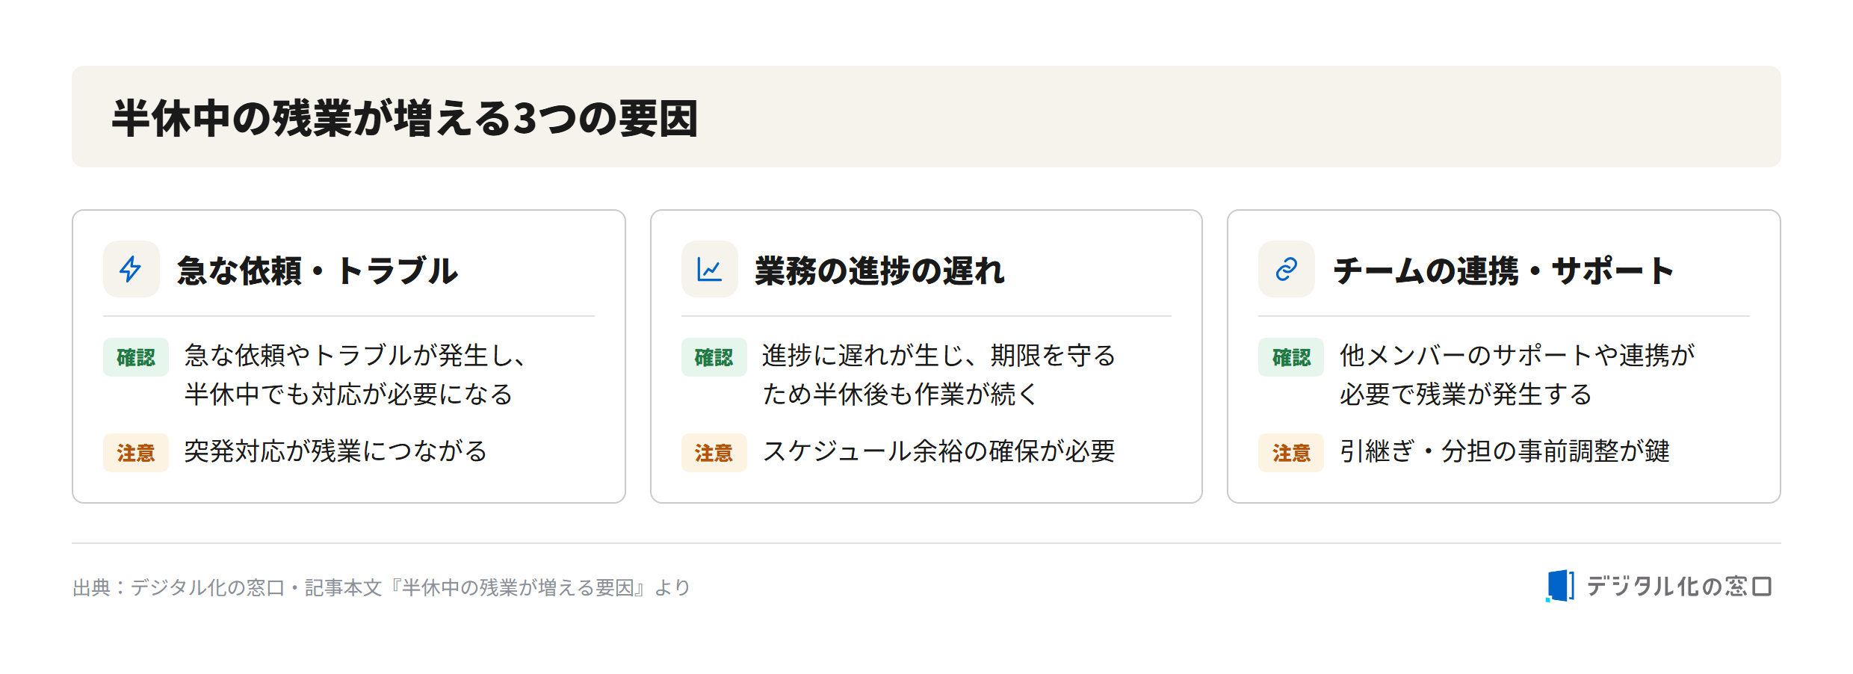Click the text 引継ぎ・分担の事前調整が鍵

[x=1504, y=451]
